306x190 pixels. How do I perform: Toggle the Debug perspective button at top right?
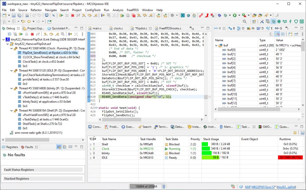pyautogui.click(x=273, y=21)
